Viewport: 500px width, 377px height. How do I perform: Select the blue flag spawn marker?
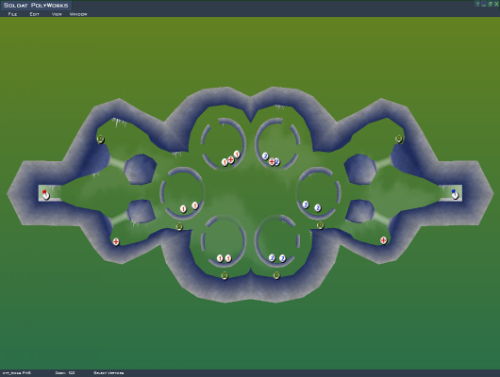pyautogui.click(x=455, y=194)
